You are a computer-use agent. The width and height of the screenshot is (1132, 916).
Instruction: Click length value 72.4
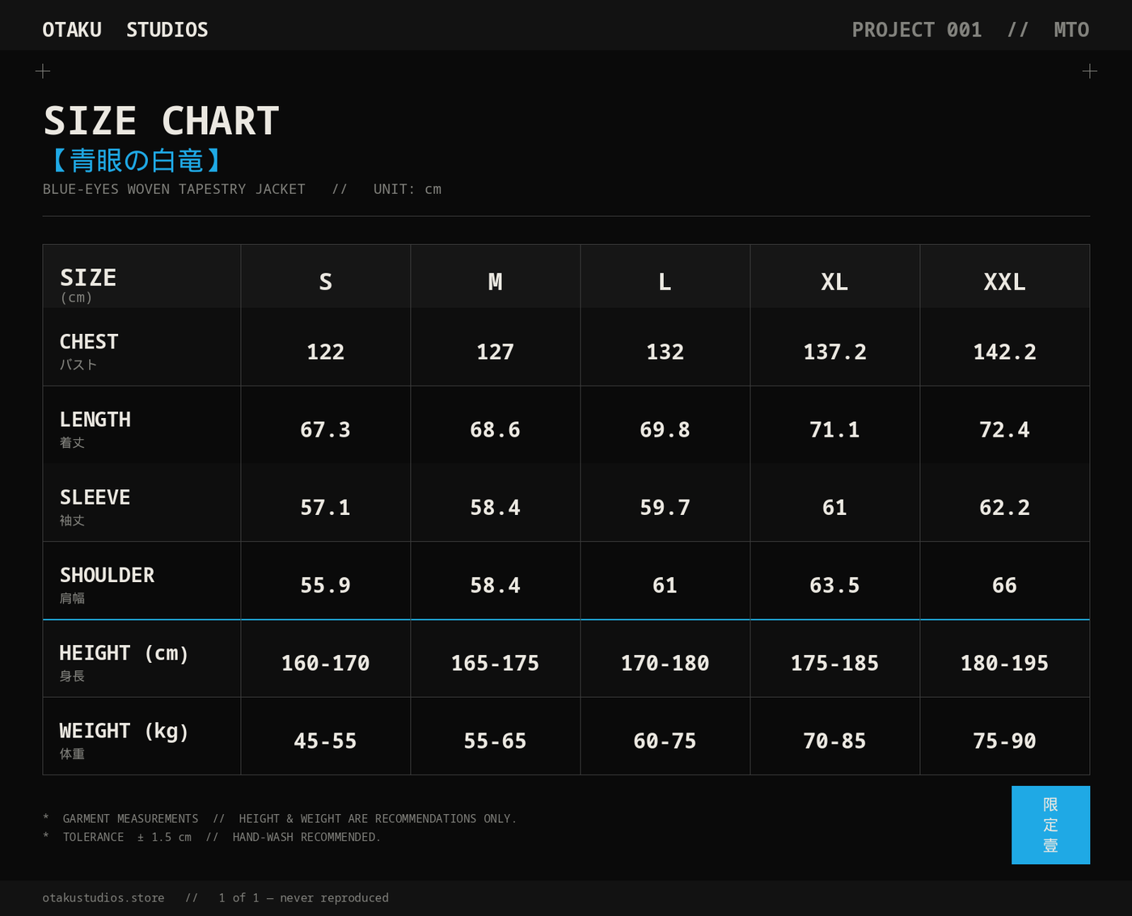(x=1005, y=429)
